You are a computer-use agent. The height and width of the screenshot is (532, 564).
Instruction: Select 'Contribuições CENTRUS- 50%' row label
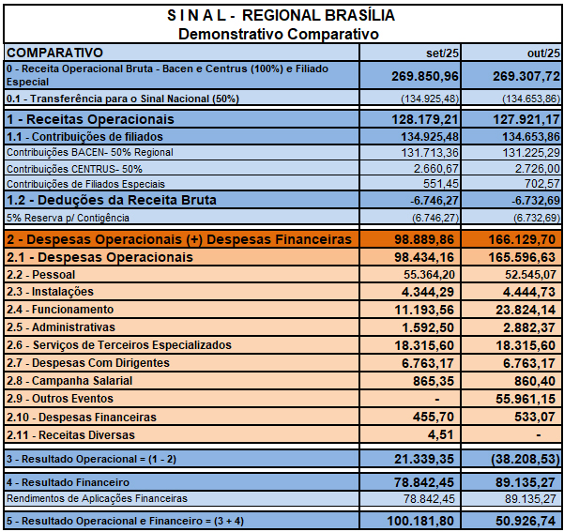pyautogui.click(x=75, y=168)
